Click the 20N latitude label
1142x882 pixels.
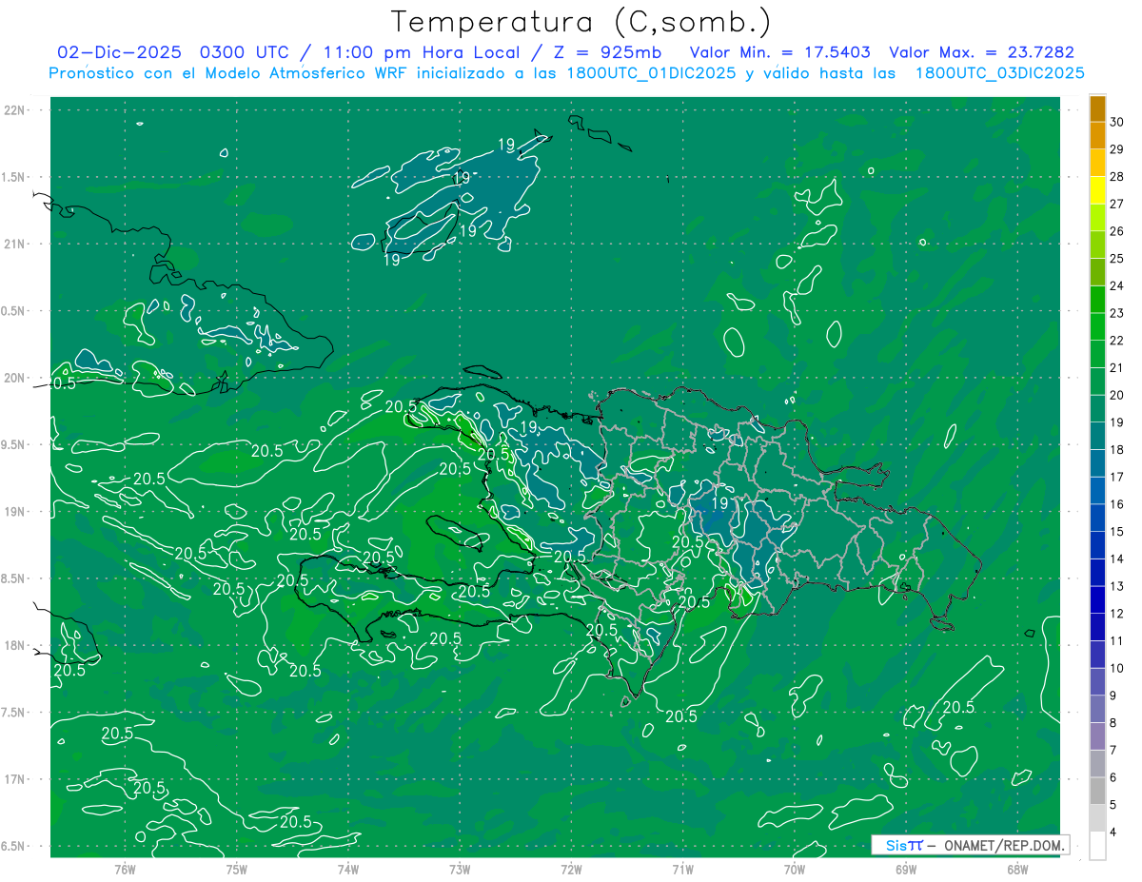[15, 378]
